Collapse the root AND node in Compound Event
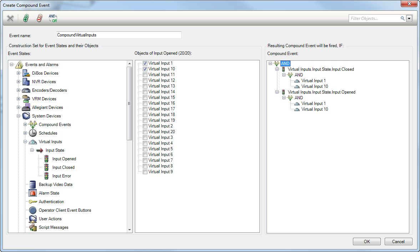 click(270, 64)
